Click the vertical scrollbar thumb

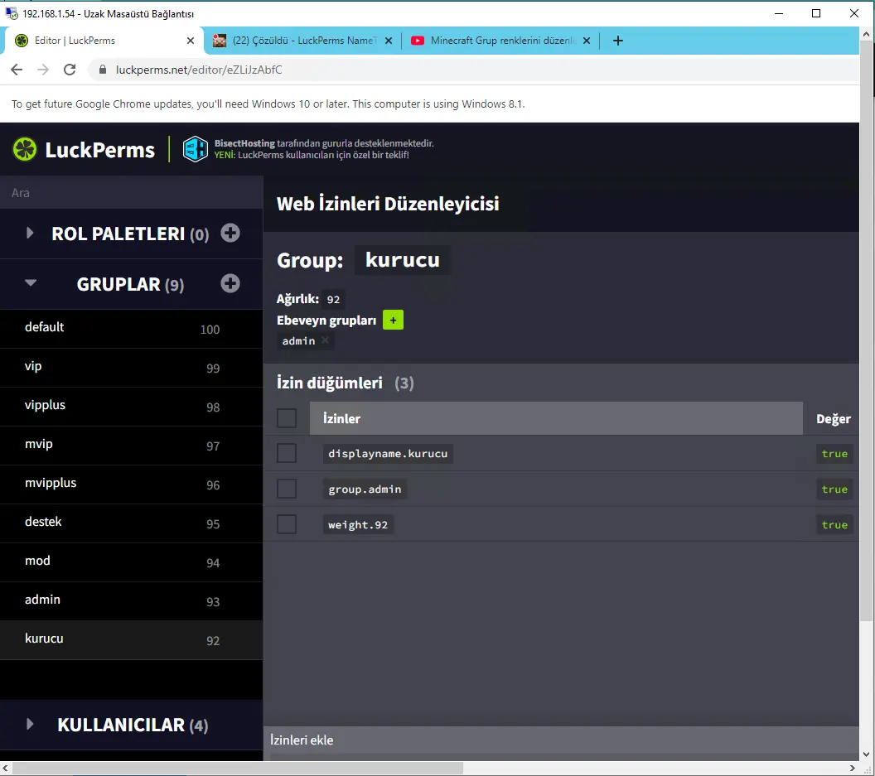coord(867,329)
